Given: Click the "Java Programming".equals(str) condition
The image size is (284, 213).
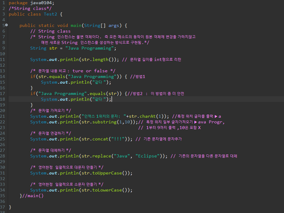Looking at the screenshot, I should coord(80,94).
